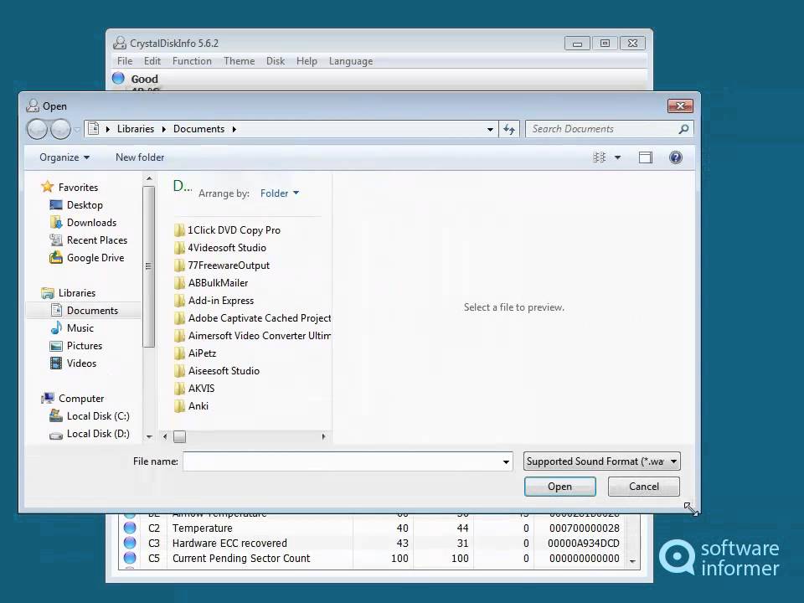Click the refresh button beside address bar
Viewport: 804px width, 603px height.
pos(508,129)
